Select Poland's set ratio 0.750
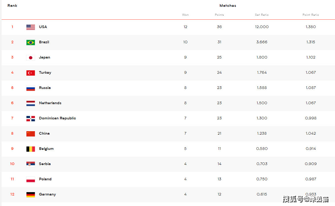This screenshot has width=335, height=206. [262, 179]
